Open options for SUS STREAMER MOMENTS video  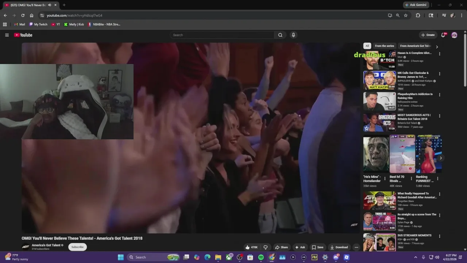[x=439, y=236]
